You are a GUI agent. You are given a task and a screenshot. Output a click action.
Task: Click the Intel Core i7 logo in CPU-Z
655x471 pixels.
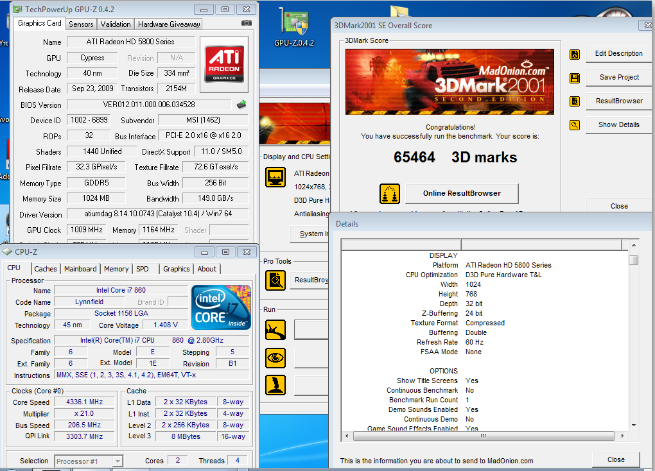click(221, 307)
